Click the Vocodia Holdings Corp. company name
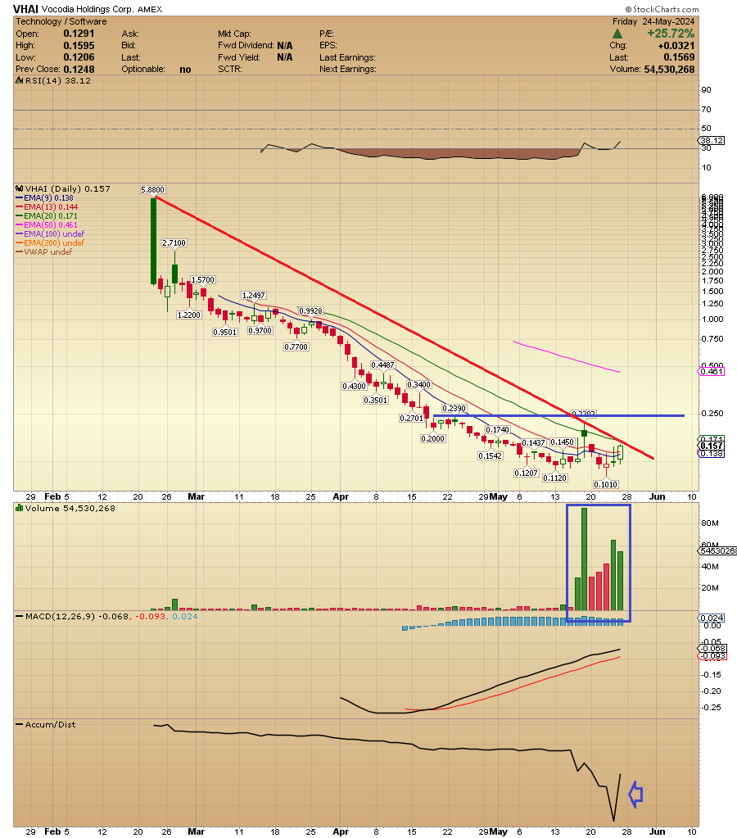 (88, 10)
